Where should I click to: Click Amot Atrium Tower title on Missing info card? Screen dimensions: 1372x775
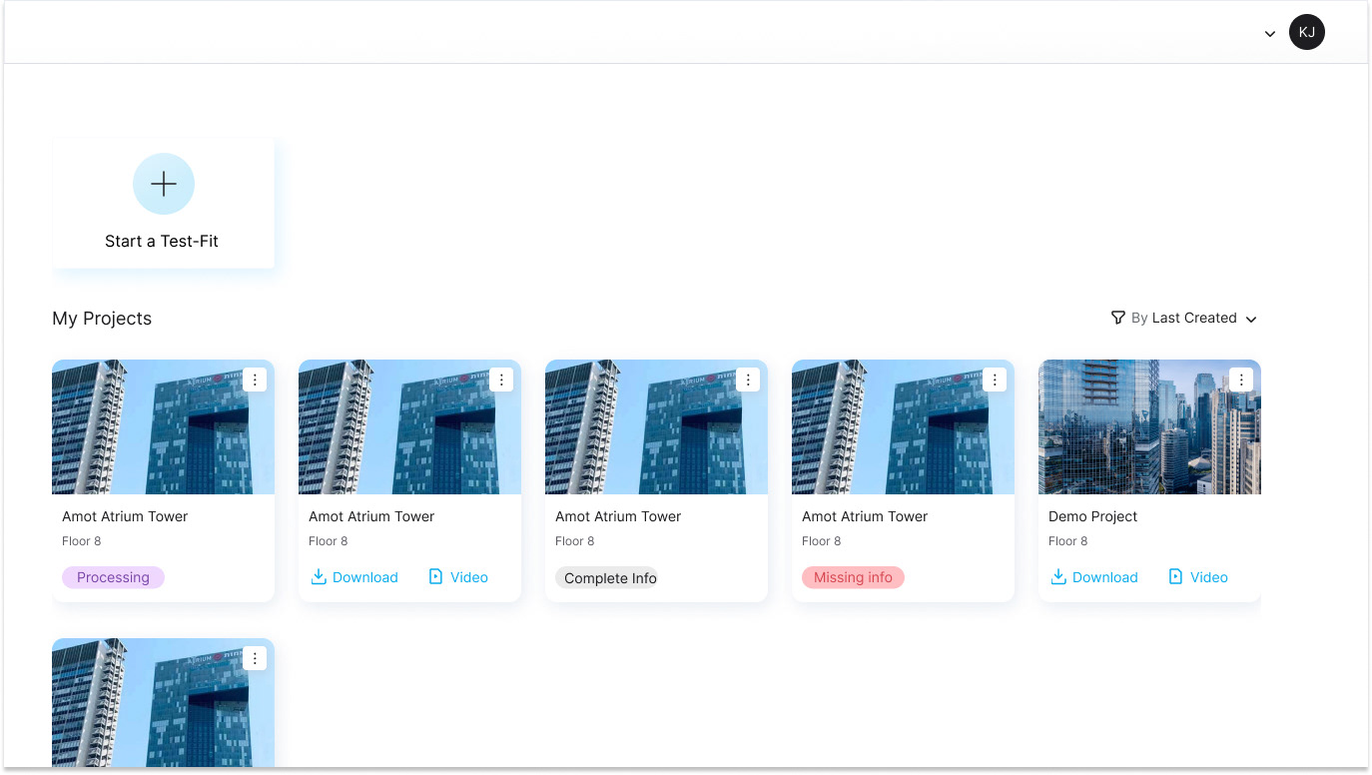click(865, 516)
